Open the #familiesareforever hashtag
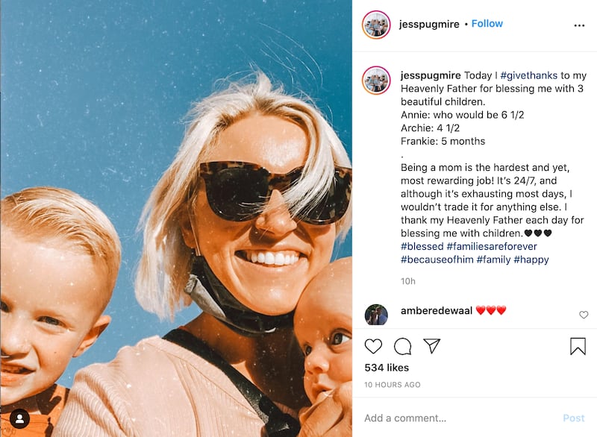 point(492,246)
